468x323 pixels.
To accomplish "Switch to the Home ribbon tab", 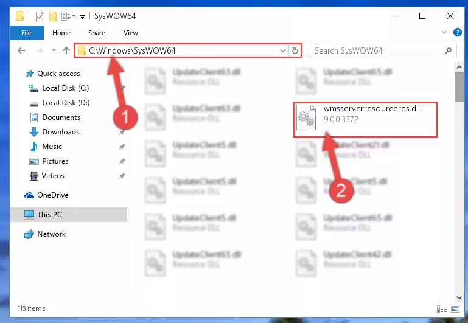I will click(61, 33).
